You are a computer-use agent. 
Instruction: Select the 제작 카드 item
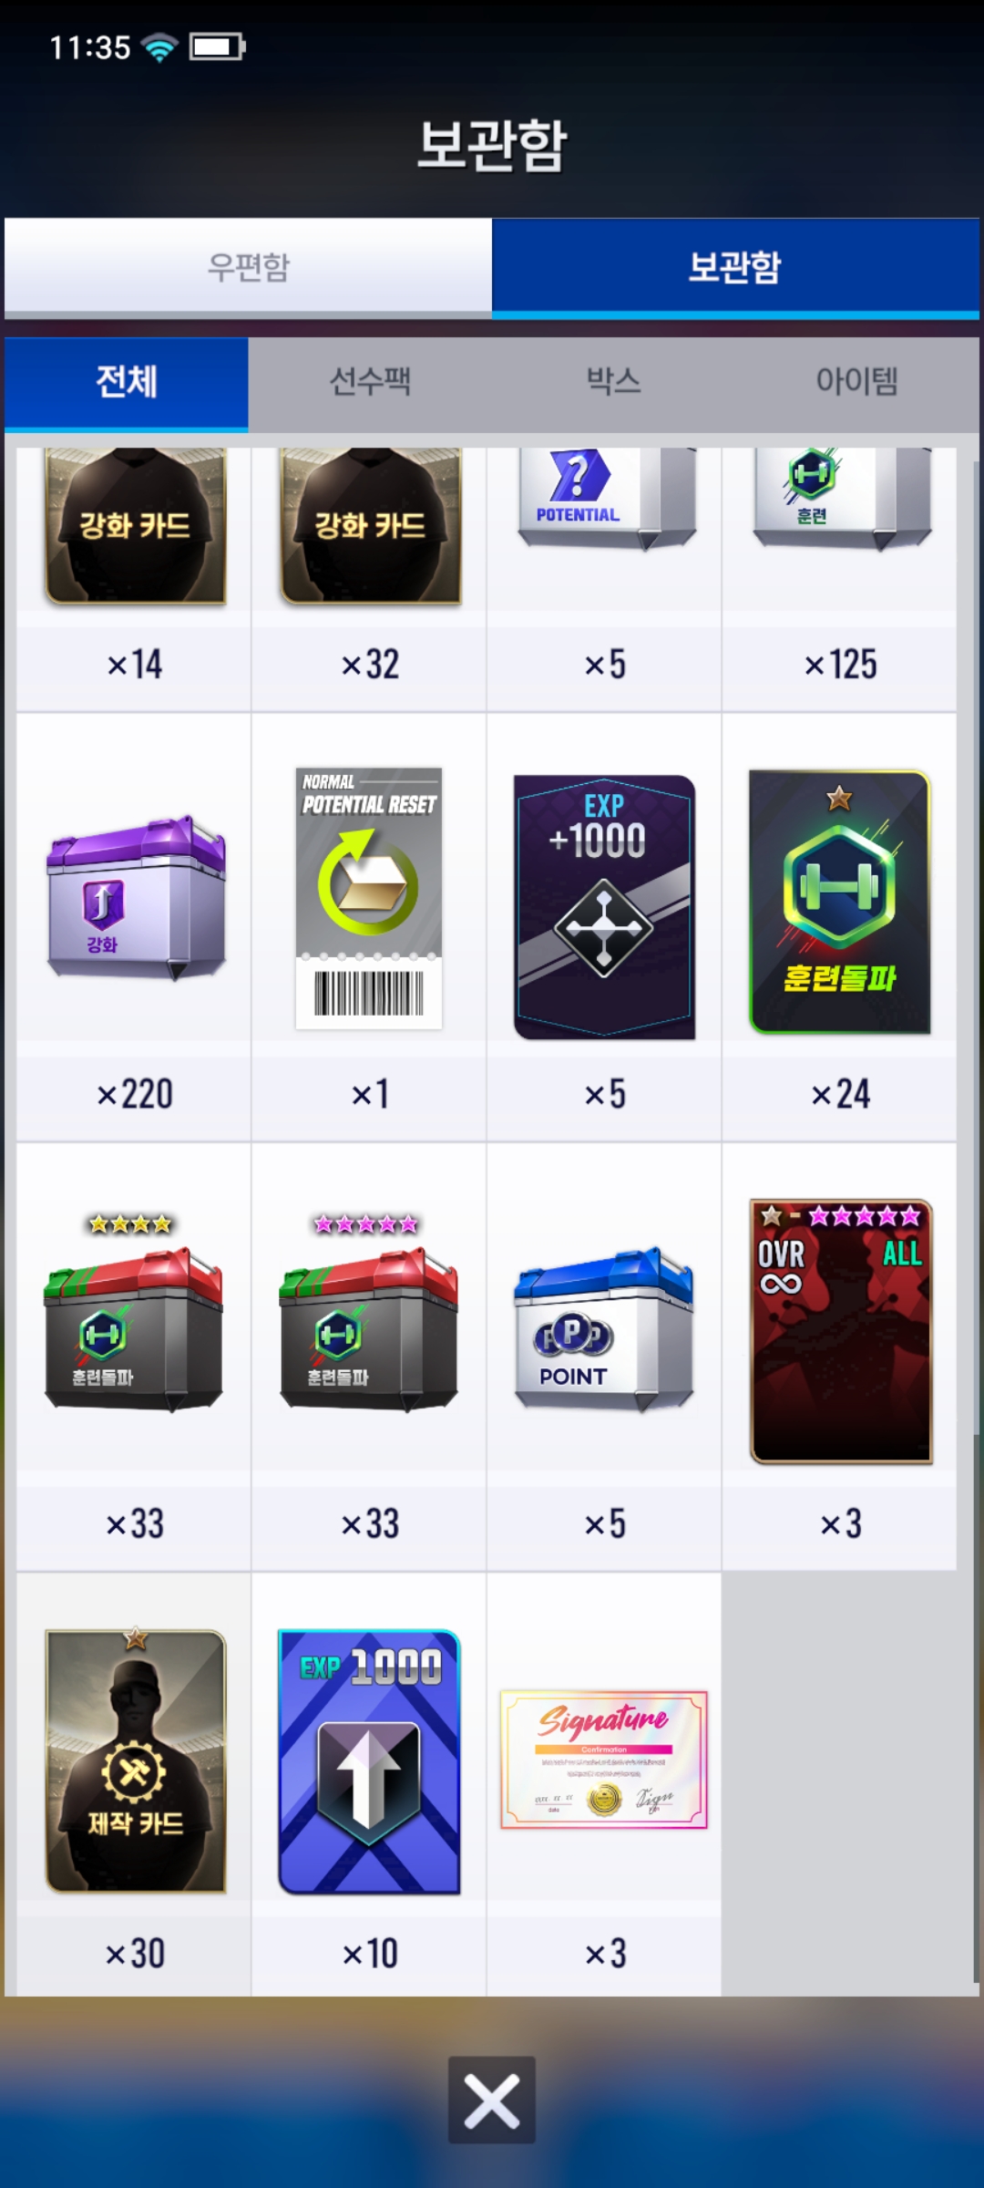(135, 1760)
